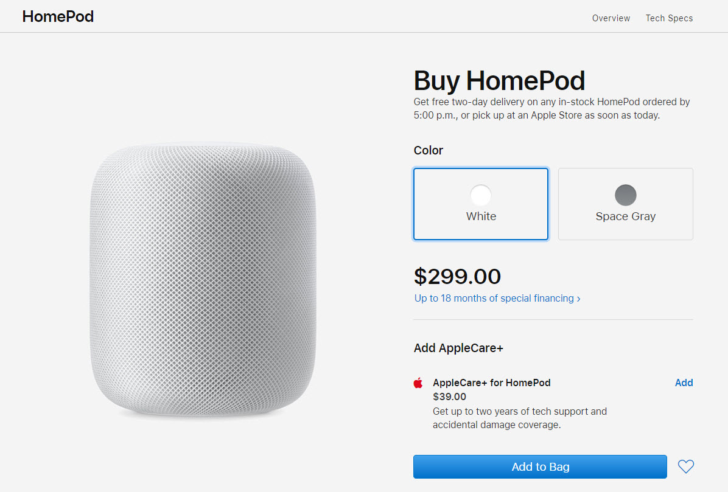This screenshot has width=728, height=492.
Task: Click the Add AppleCare+ section heading
Action: click(458, 347)
